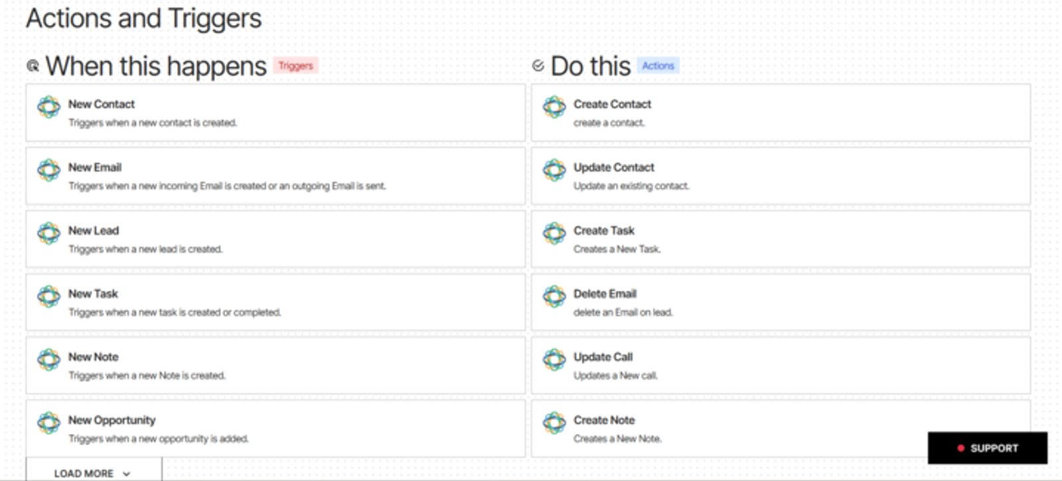
Task: Open the New Note trigger title
Action: 94,357
